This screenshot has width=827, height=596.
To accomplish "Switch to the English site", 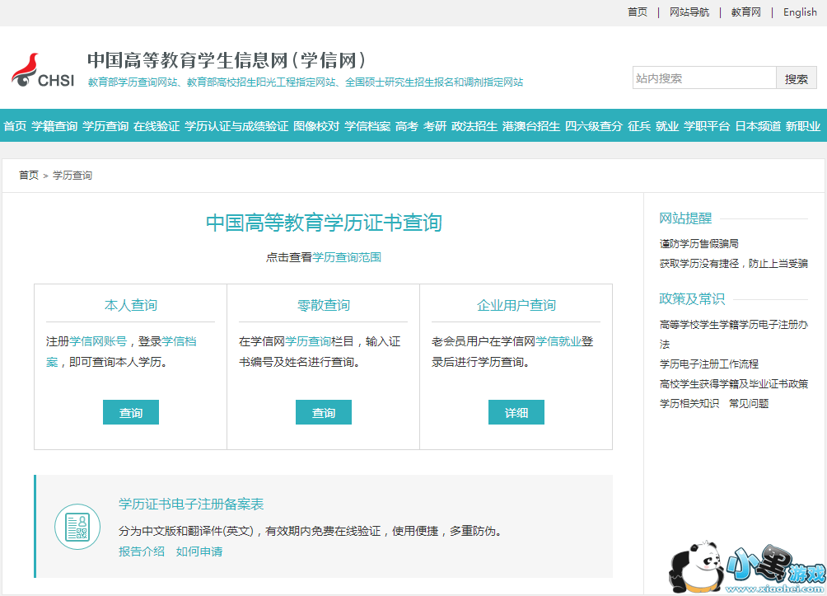I will tap(800, 12).
